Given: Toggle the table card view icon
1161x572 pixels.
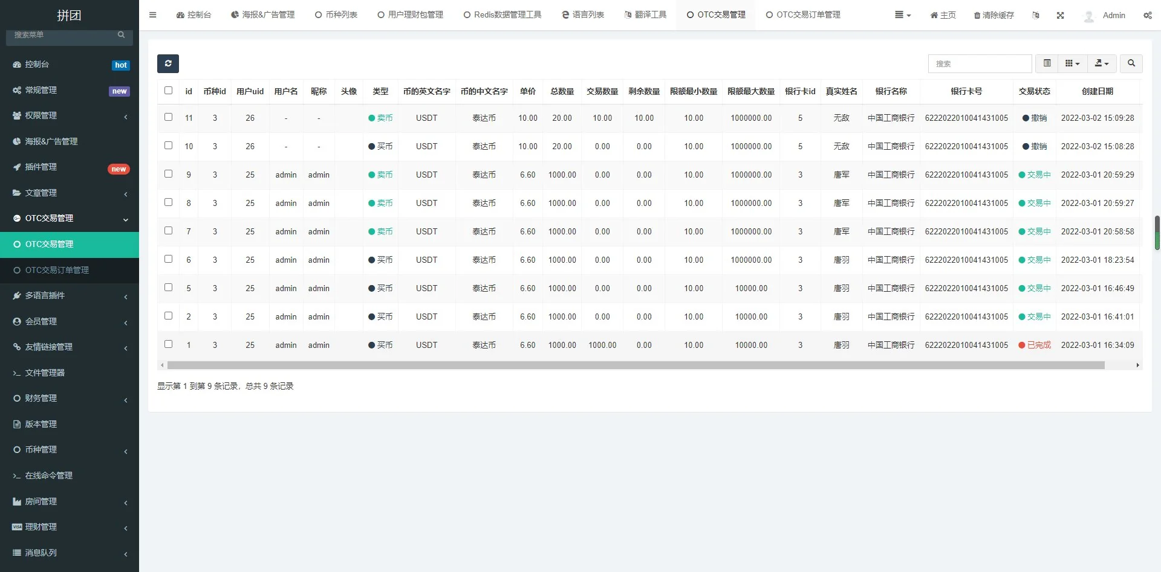Looking at the screenshot, I should click(1047, 63).
